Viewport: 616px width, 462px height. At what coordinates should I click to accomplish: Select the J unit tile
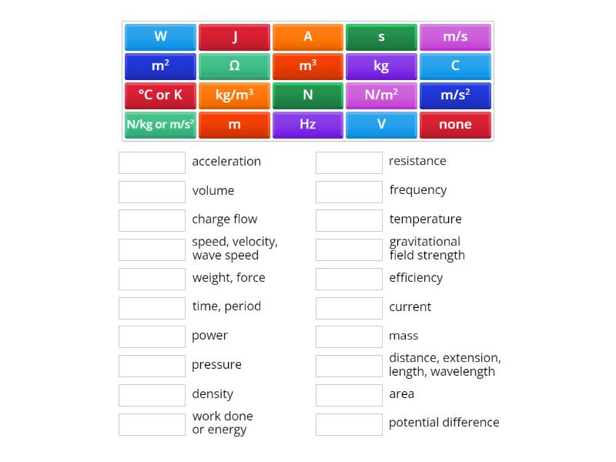[233, 36]
